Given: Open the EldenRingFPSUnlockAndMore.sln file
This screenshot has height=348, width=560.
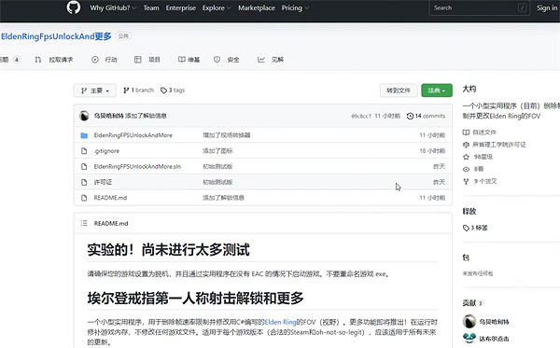Looking at the screenshot, I should (x=137, y=166).
